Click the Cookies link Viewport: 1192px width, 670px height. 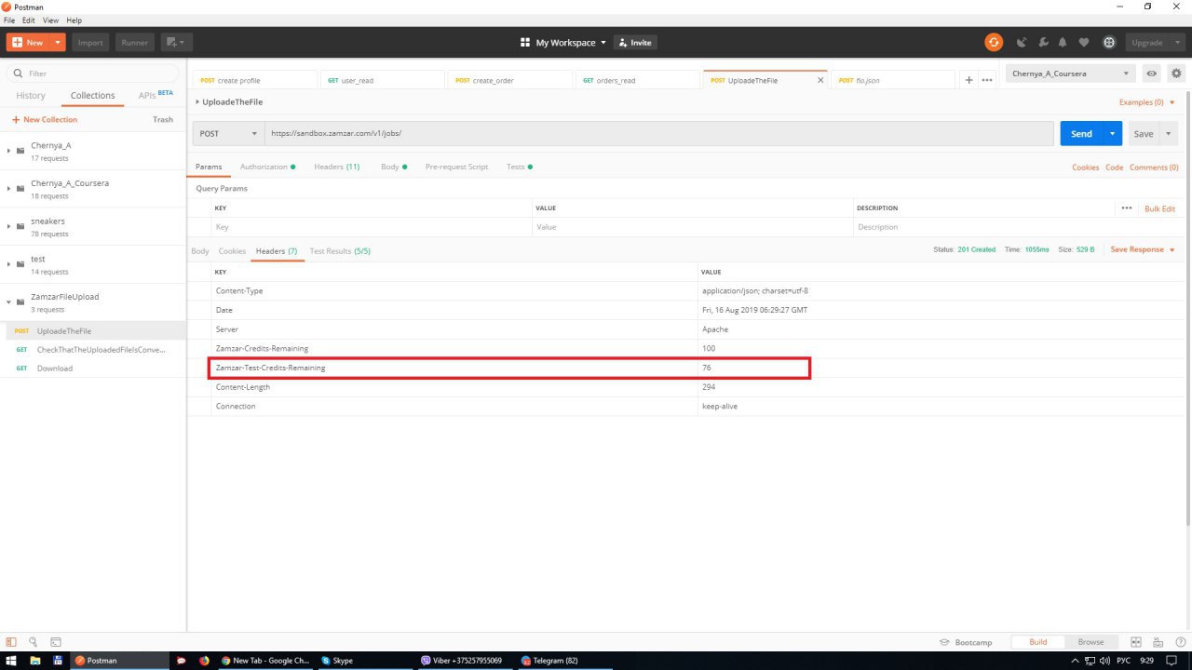[x=1085, y=167]
